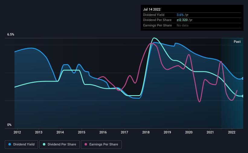
Task: Select the blue Dividend Yield endpoint marker
Action: [x=243, y=78]
